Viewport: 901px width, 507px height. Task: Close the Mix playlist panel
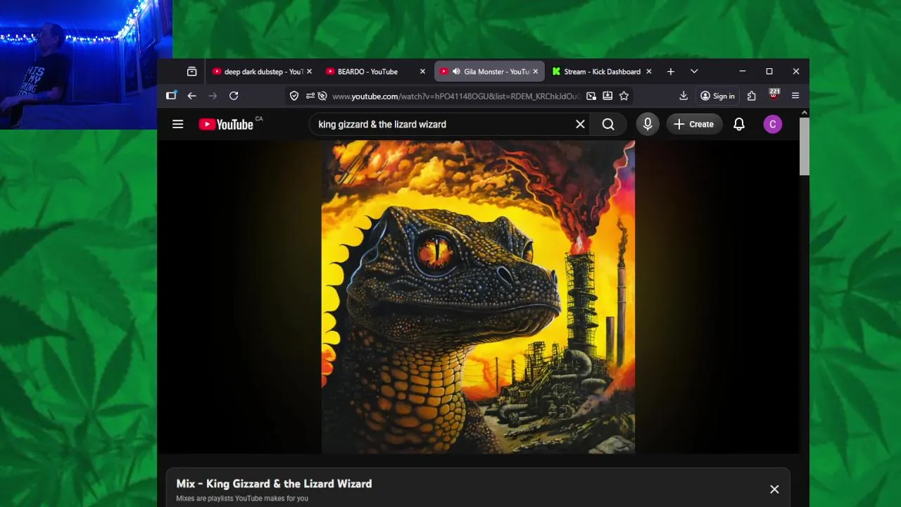click(x=774, y=489)
